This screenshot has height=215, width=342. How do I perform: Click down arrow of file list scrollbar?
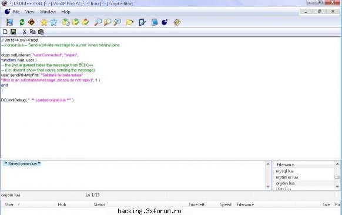click(x=337, y=186)
